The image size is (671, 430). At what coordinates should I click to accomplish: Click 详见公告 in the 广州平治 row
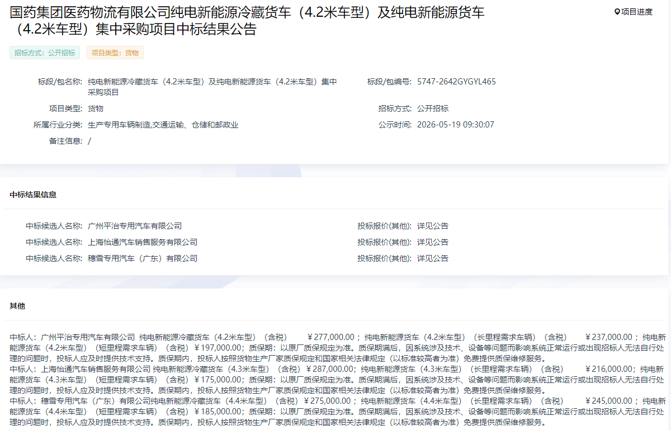pyautogui.click(x=433, y=226)
